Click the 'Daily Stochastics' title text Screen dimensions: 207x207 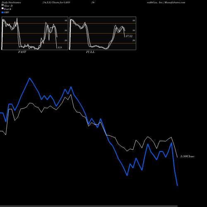(x=11, y=2)
